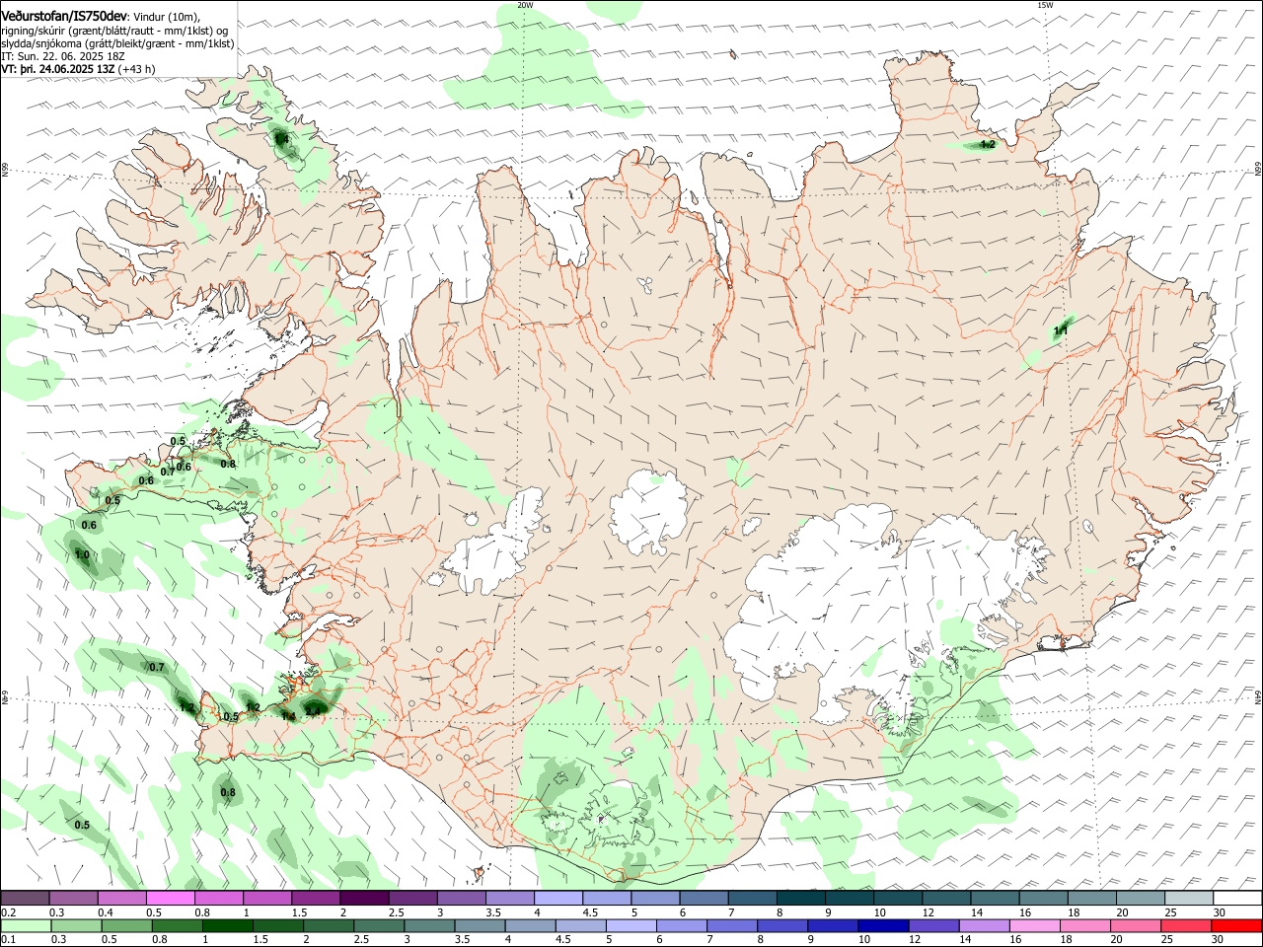The width and height of the screenshot is (1263, 947).
Task: Click the lightest green rain swatch 0.1–0.3
Action: pos(26,926)
